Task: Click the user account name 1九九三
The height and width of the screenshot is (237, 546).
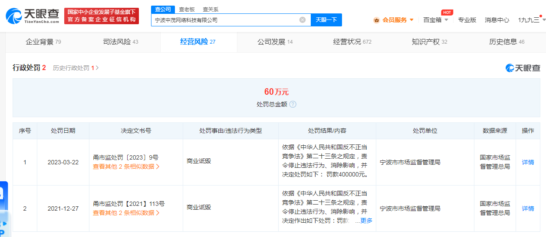Action: (x=529, y=20)
